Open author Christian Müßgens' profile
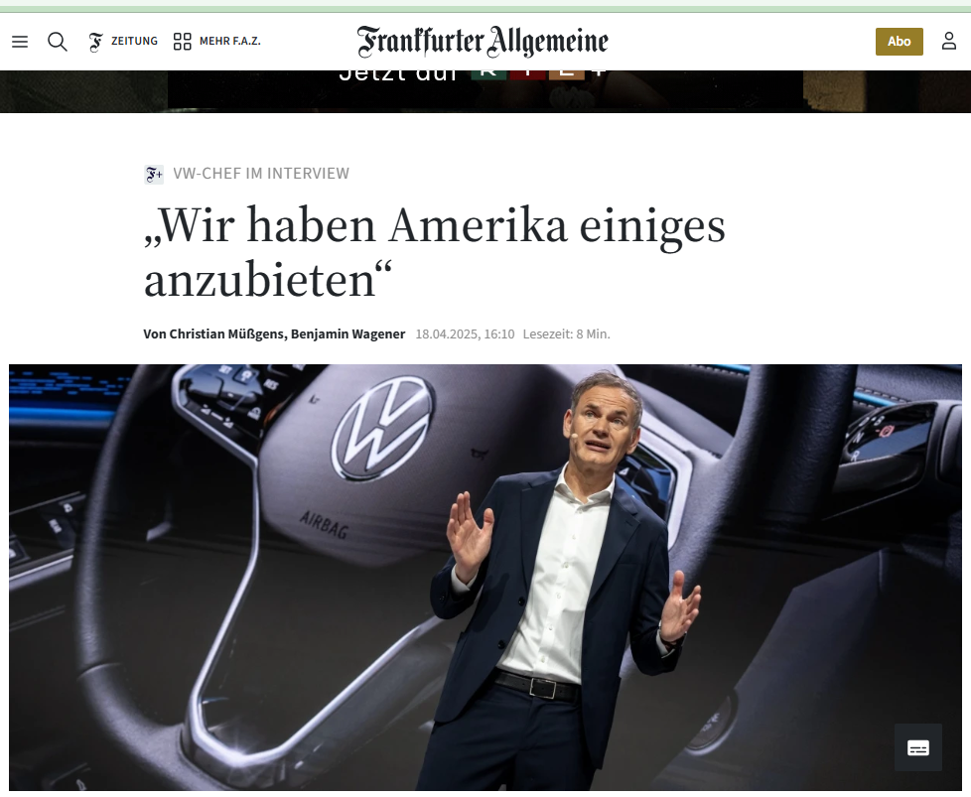This screenshot has height=797, width=971. click(215, 333)
